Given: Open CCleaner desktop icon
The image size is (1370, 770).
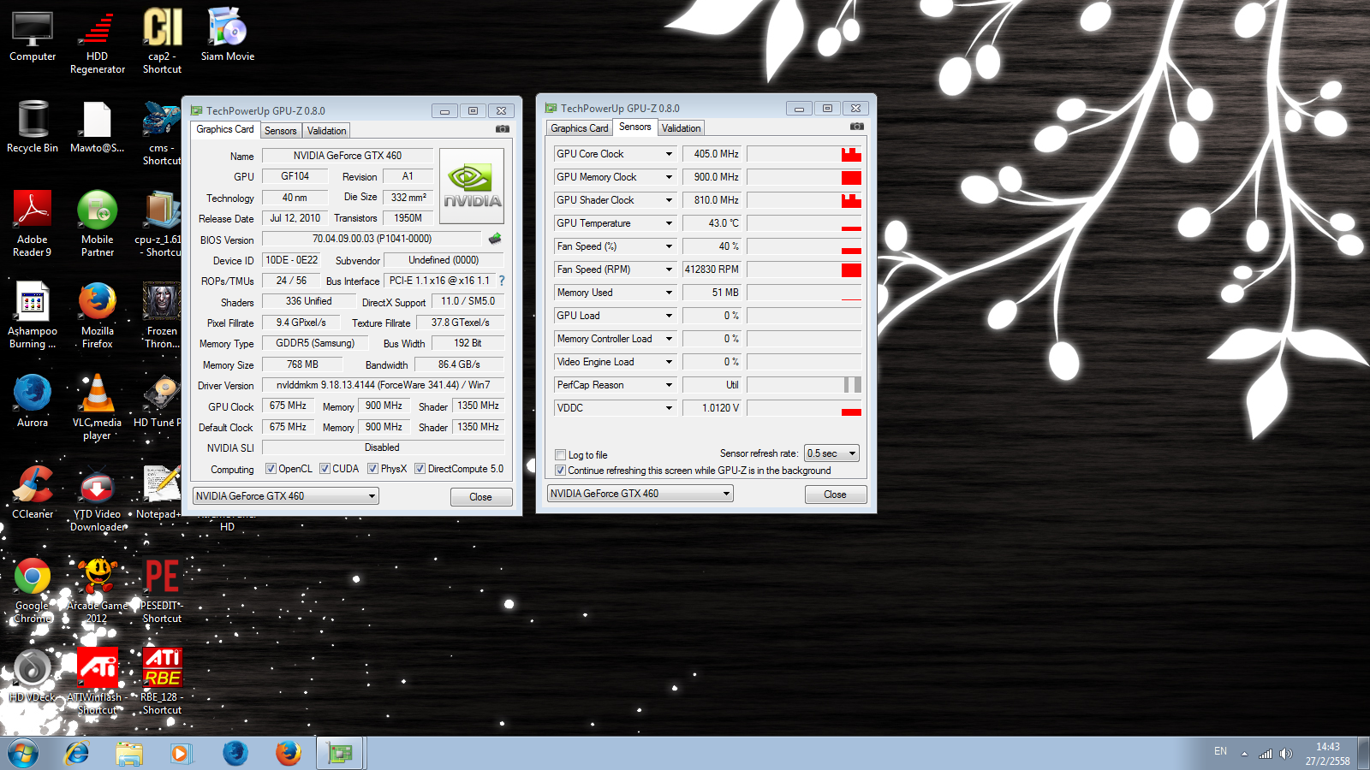Looking at the screenshot, I should click(x=33, y=493).
